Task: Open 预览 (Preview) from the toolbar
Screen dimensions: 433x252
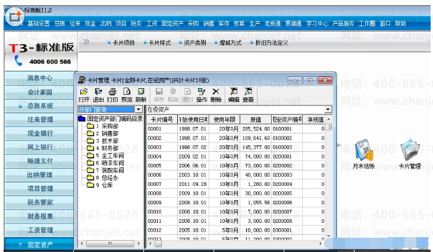Action: tap(127, 95)
